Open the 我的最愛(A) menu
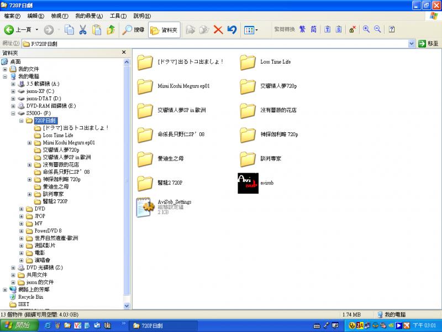442x332 pixels. pyautogui.click(x=89, y=16)
